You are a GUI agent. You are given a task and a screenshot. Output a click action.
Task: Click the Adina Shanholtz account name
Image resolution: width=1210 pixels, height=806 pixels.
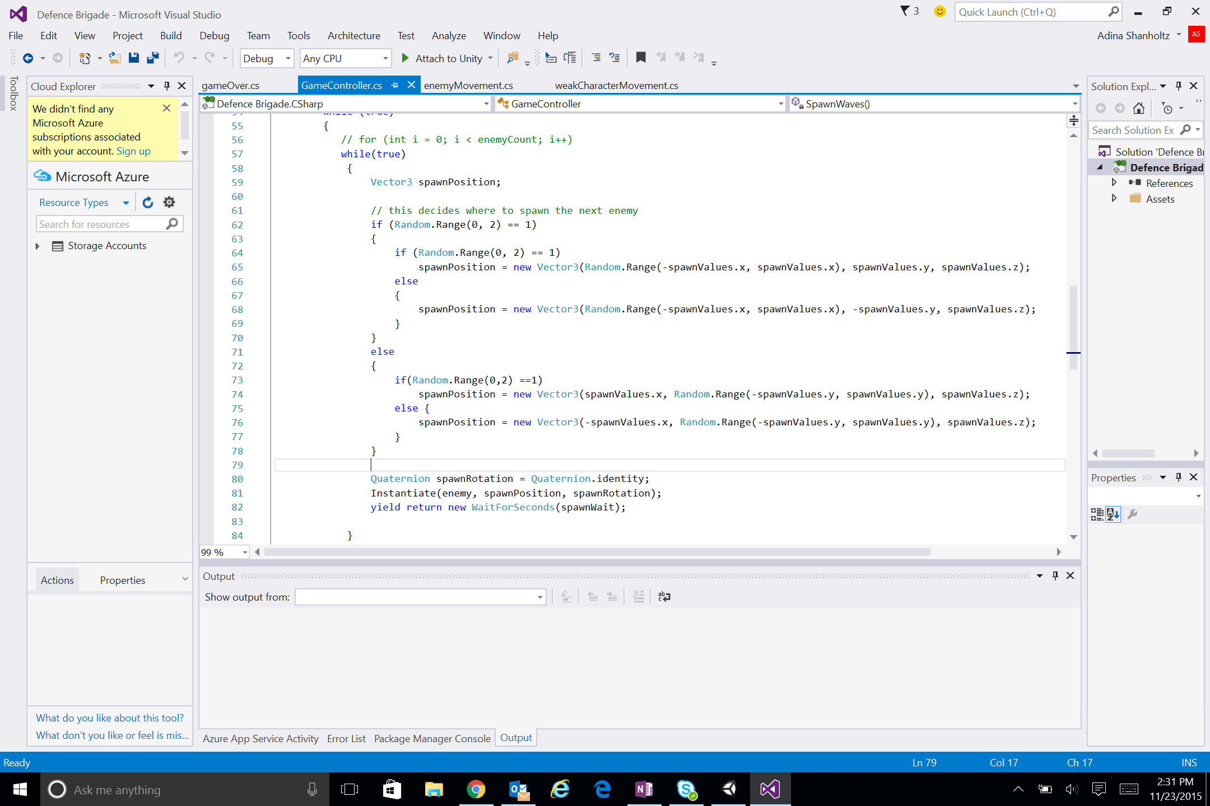click(x=1133, y=35)
